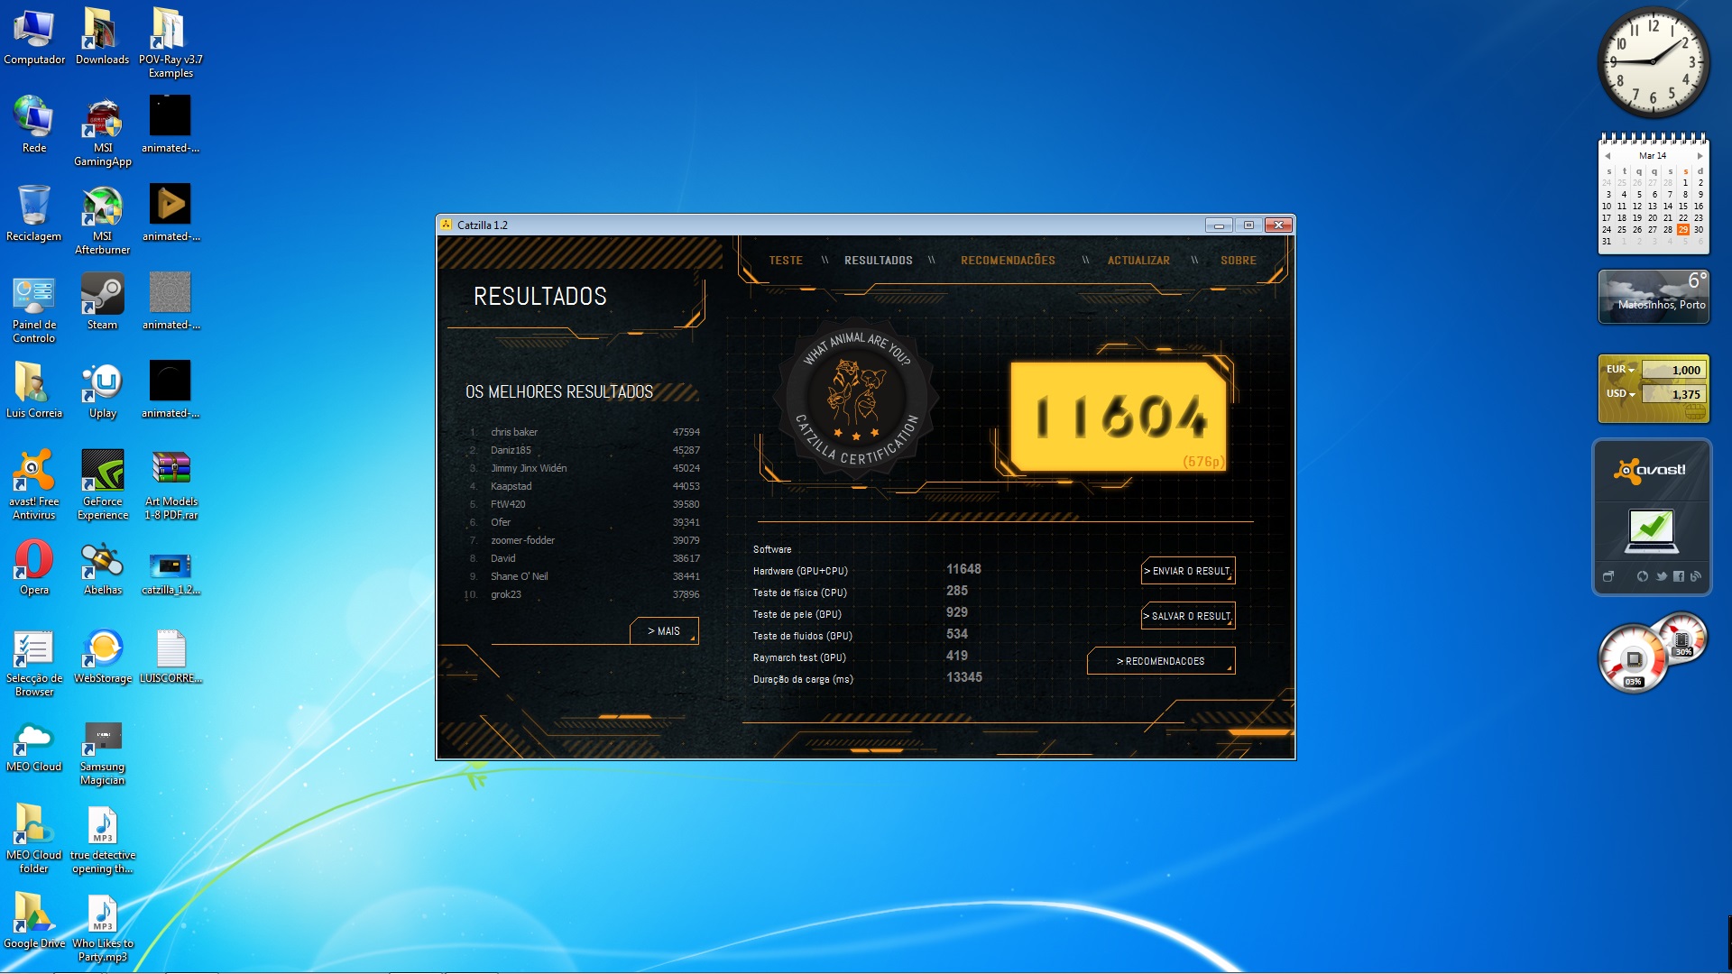
Task: Open the Abelhas bee shortcut
Action: pos(102,567)
